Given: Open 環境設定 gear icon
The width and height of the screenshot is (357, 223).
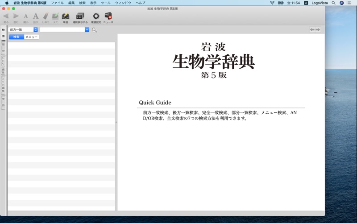Looking at the screenshot, I should click(x=96, y=18).
